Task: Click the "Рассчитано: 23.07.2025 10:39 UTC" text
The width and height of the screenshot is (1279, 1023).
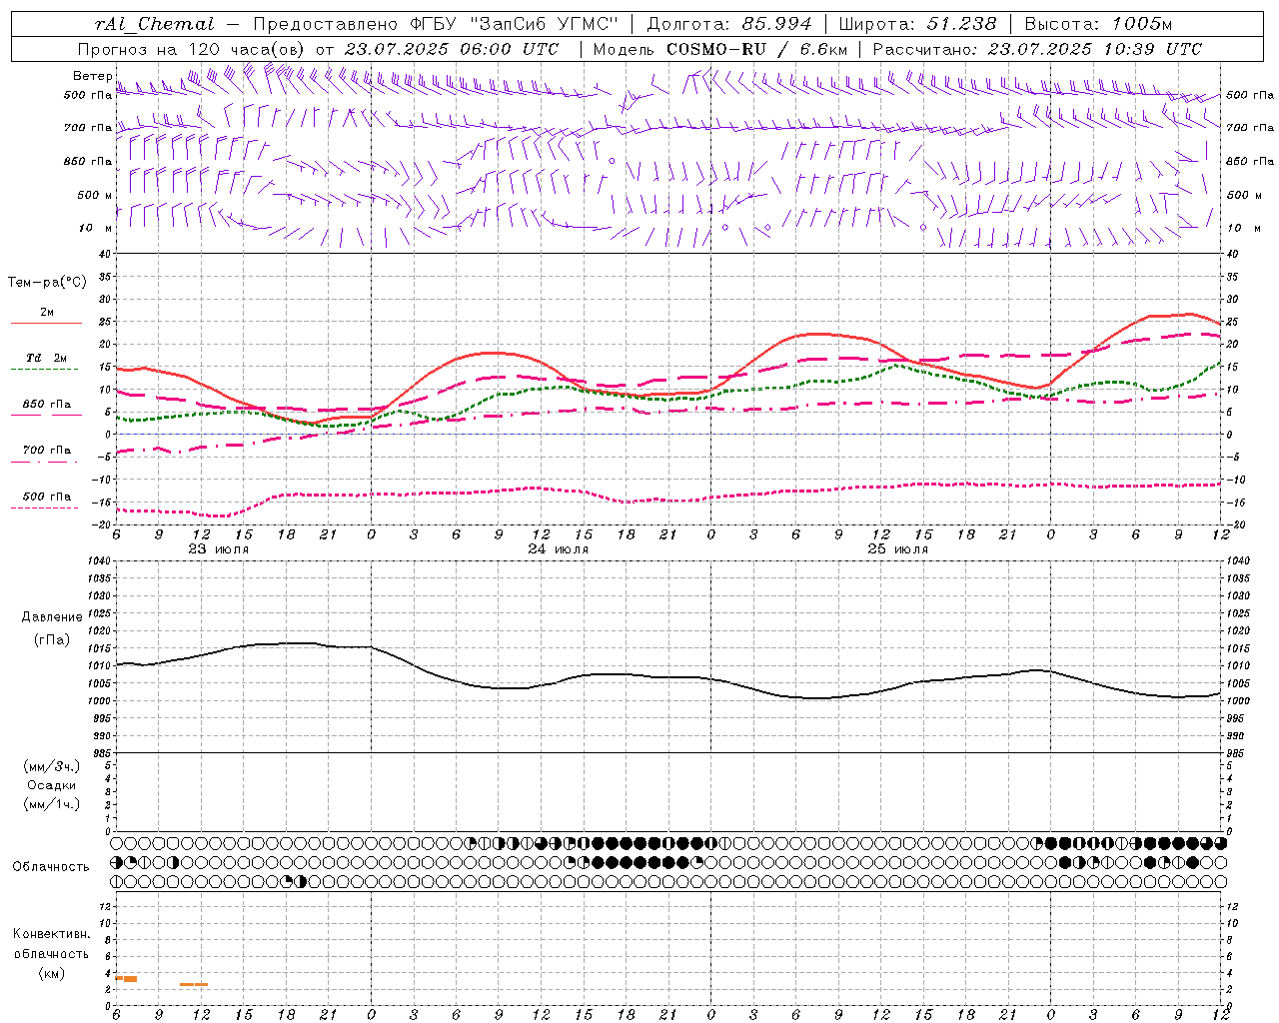Action: [1037, 49]
